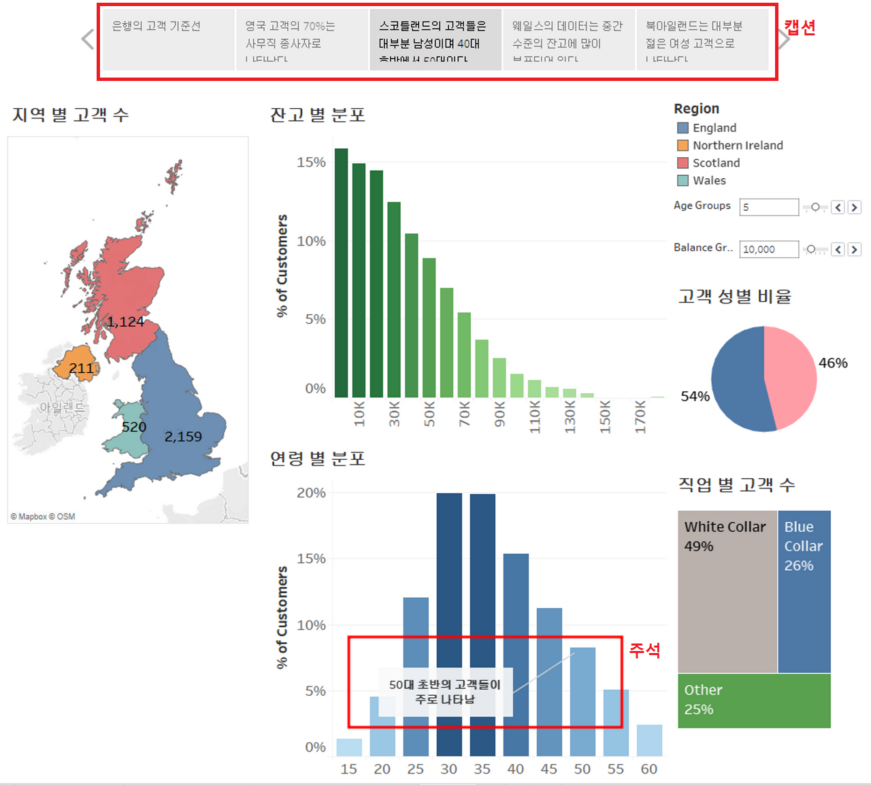Viewport: 871px width, 785px height.
Task: Select the Blue Collar 26% treemap tile
Action: click(x=804, y=592)
